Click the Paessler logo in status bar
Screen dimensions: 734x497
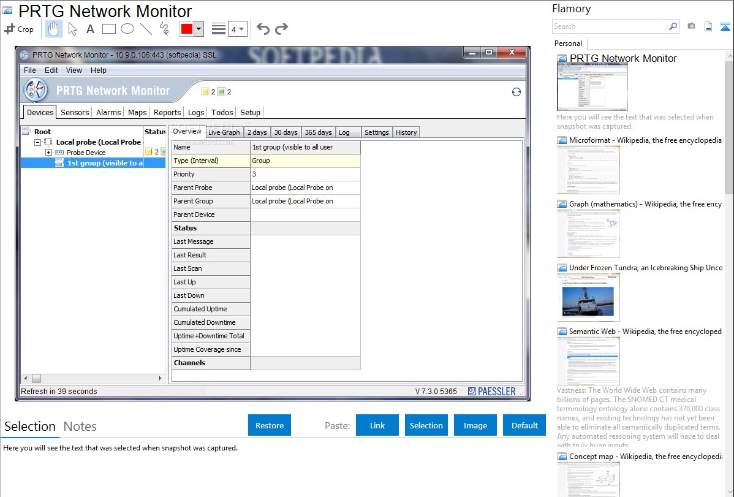tap(491, 391)
